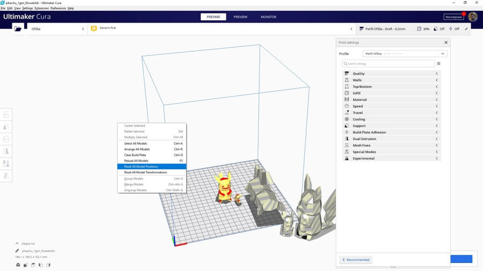Click the Recommended button

356,260
